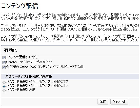Screen dimensions: 140x108
Task: Toggle the Office 2007 プレビュー checkbox
Action: tap(4, 67)
